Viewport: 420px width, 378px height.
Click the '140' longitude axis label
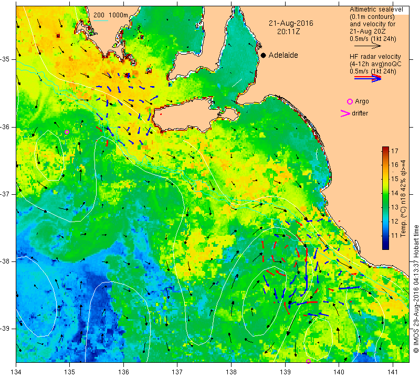coord(339,372)
